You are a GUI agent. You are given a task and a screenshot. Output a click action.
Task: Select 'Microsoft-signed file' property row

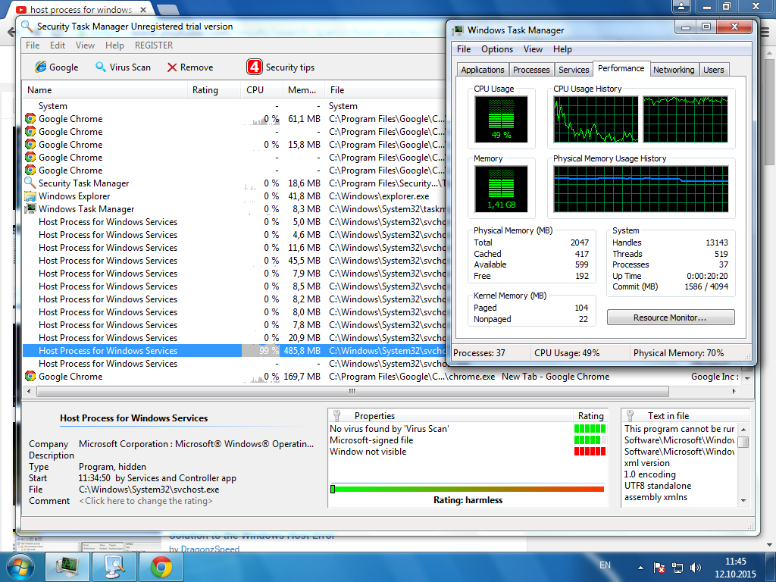[468, 440]
